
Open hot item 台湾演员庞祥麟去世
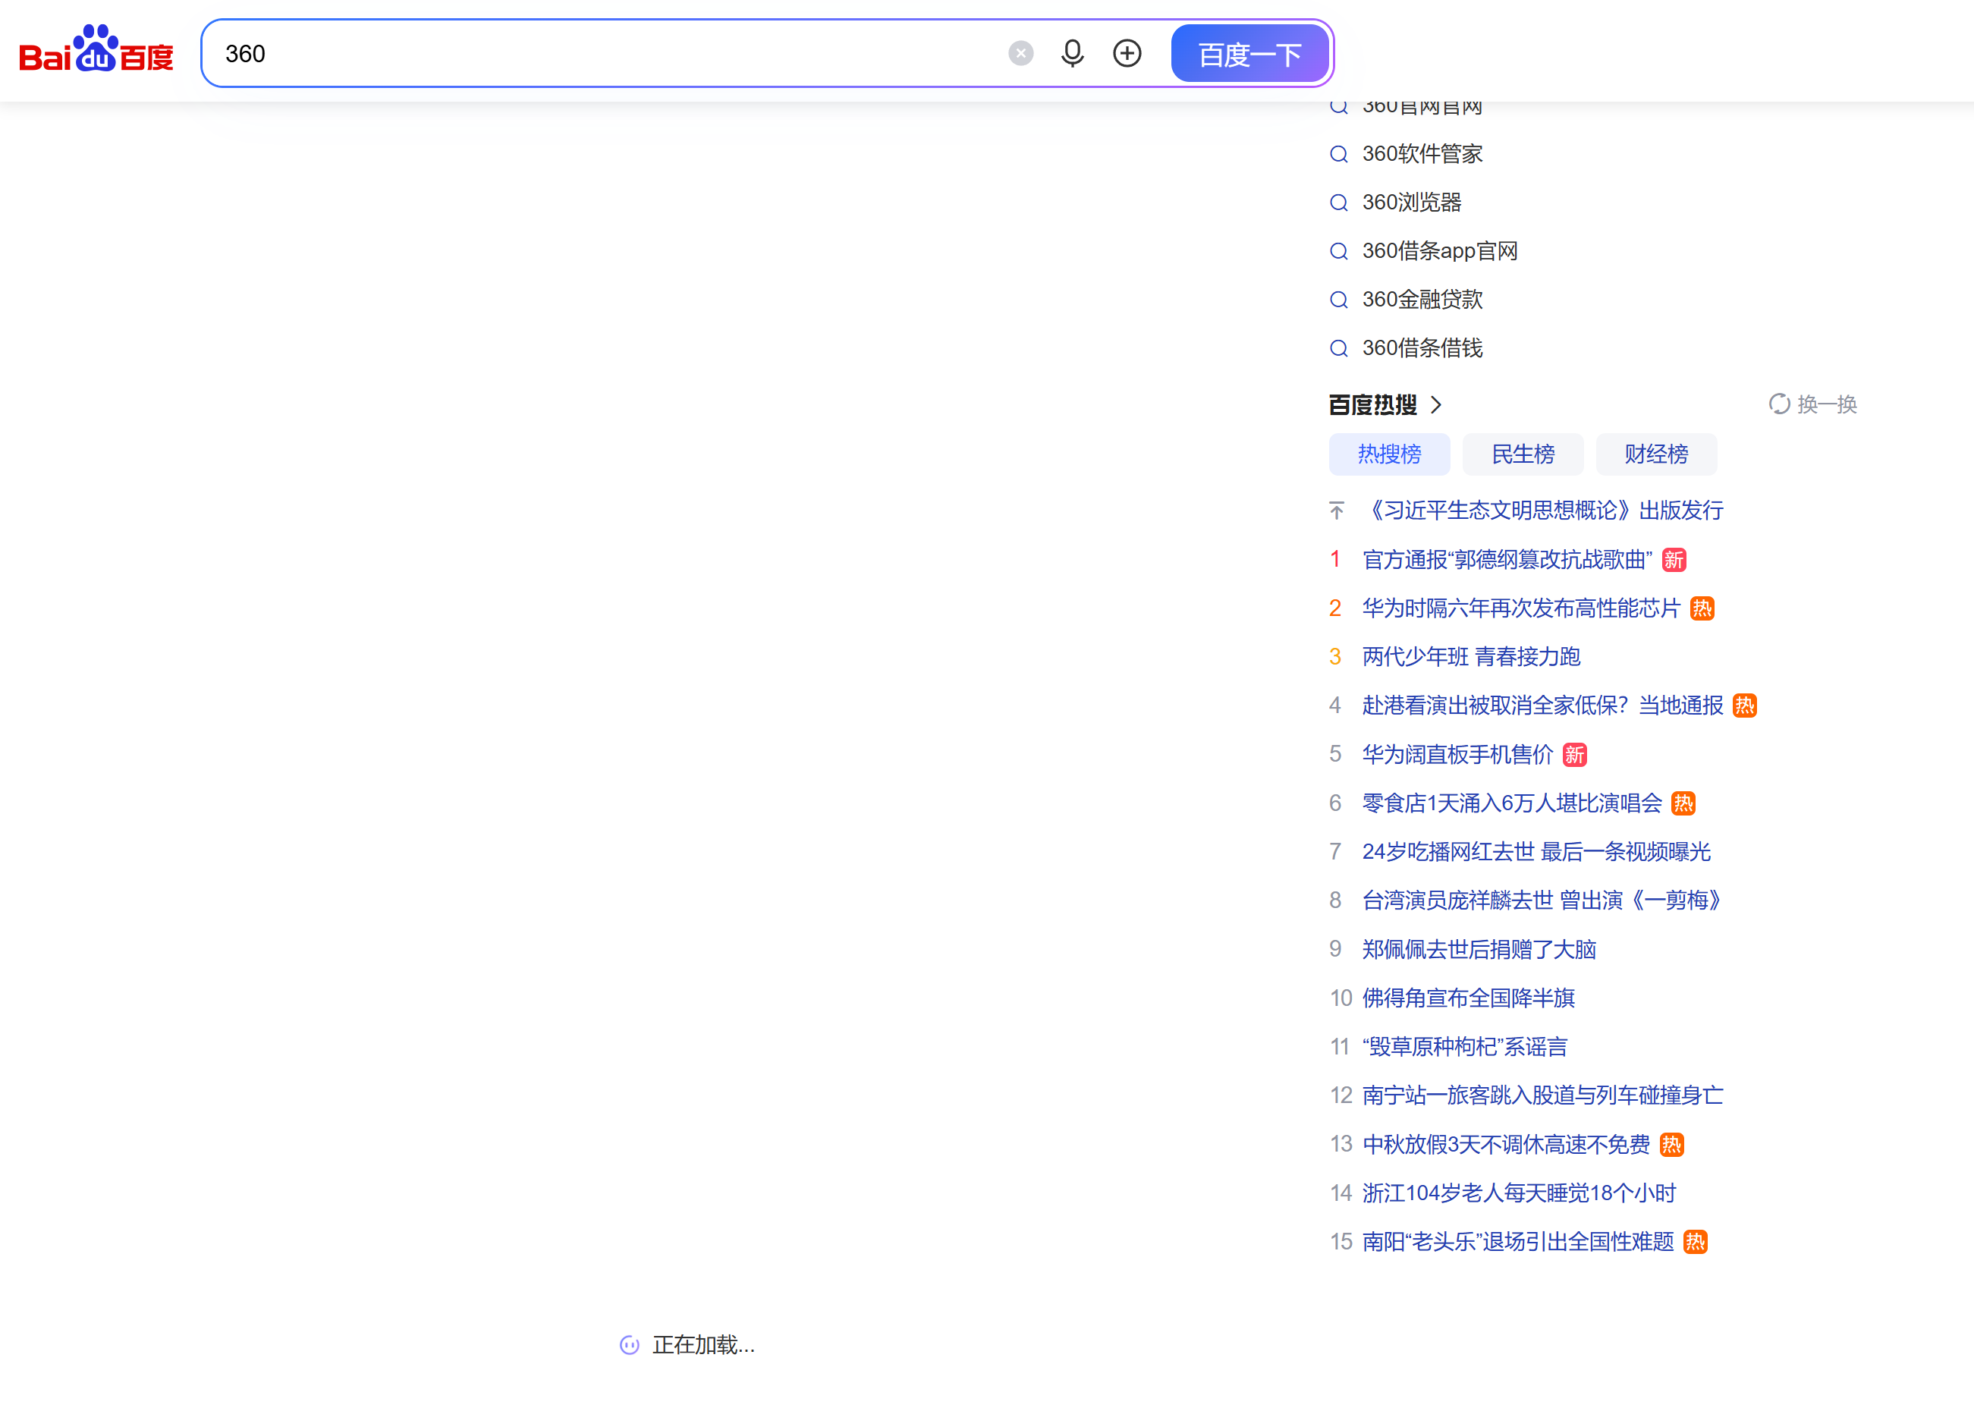tap(1542, 900)
